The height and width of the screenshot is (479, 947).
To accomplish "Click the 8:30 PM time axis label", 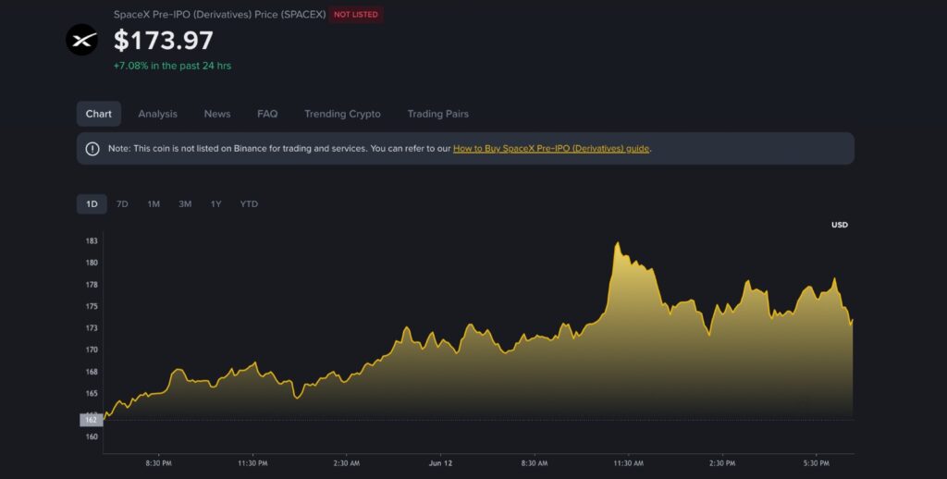I will 158,463.
